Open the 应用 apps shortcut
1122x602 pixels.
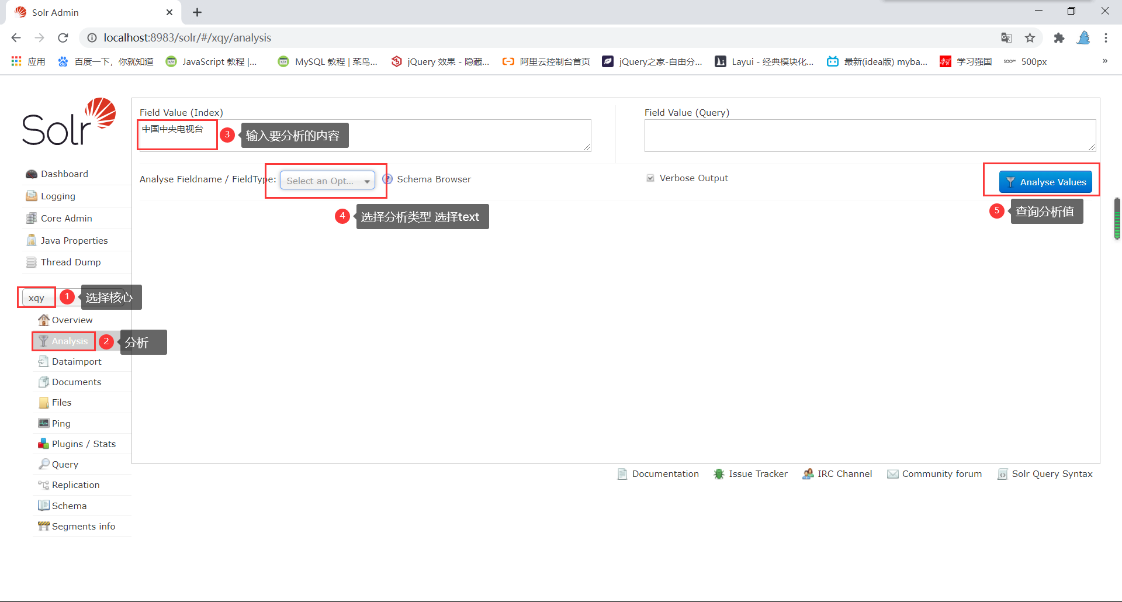point(27,61)
